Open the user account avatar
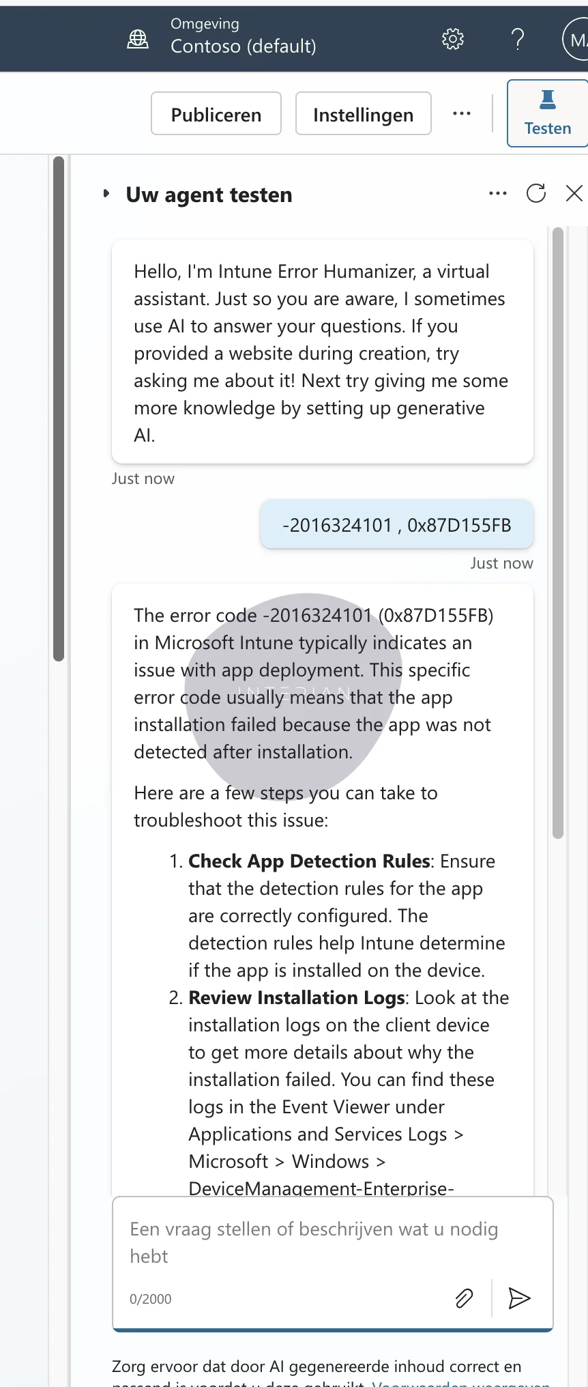The image size is (588, 1387). pyautogui.click(x=576, y=40)
